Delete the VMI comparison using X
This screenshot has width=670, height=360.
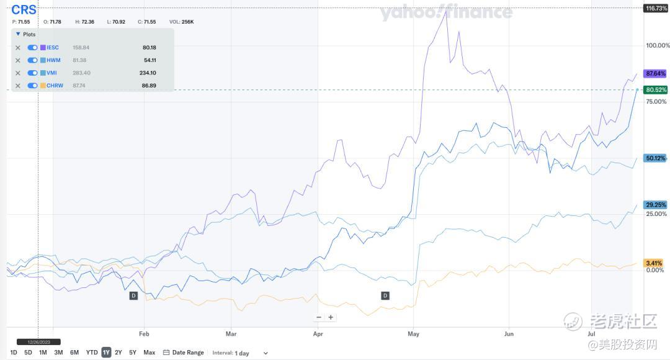(17, 73)
